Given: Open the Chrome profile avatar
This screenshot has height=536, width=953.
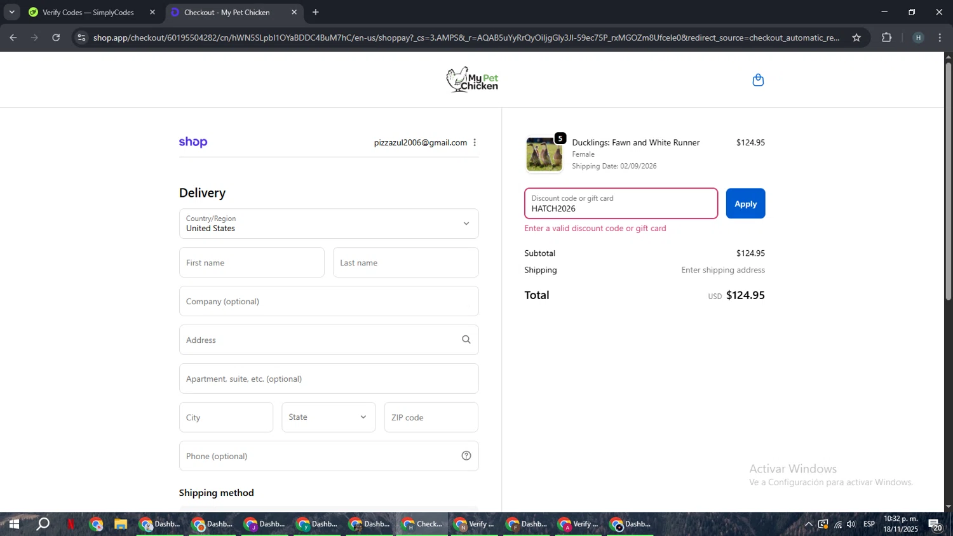Looking at the screenshot, I should point(917,37).
